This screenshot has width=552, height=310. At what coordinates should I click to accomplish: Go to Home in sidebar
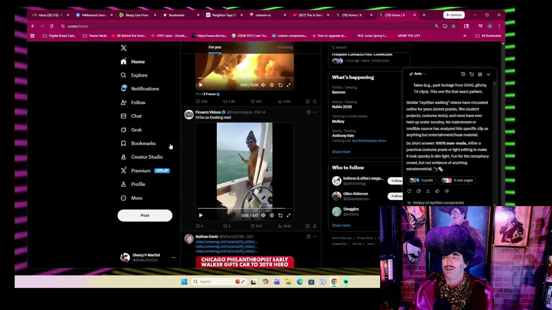pos(133,62)
